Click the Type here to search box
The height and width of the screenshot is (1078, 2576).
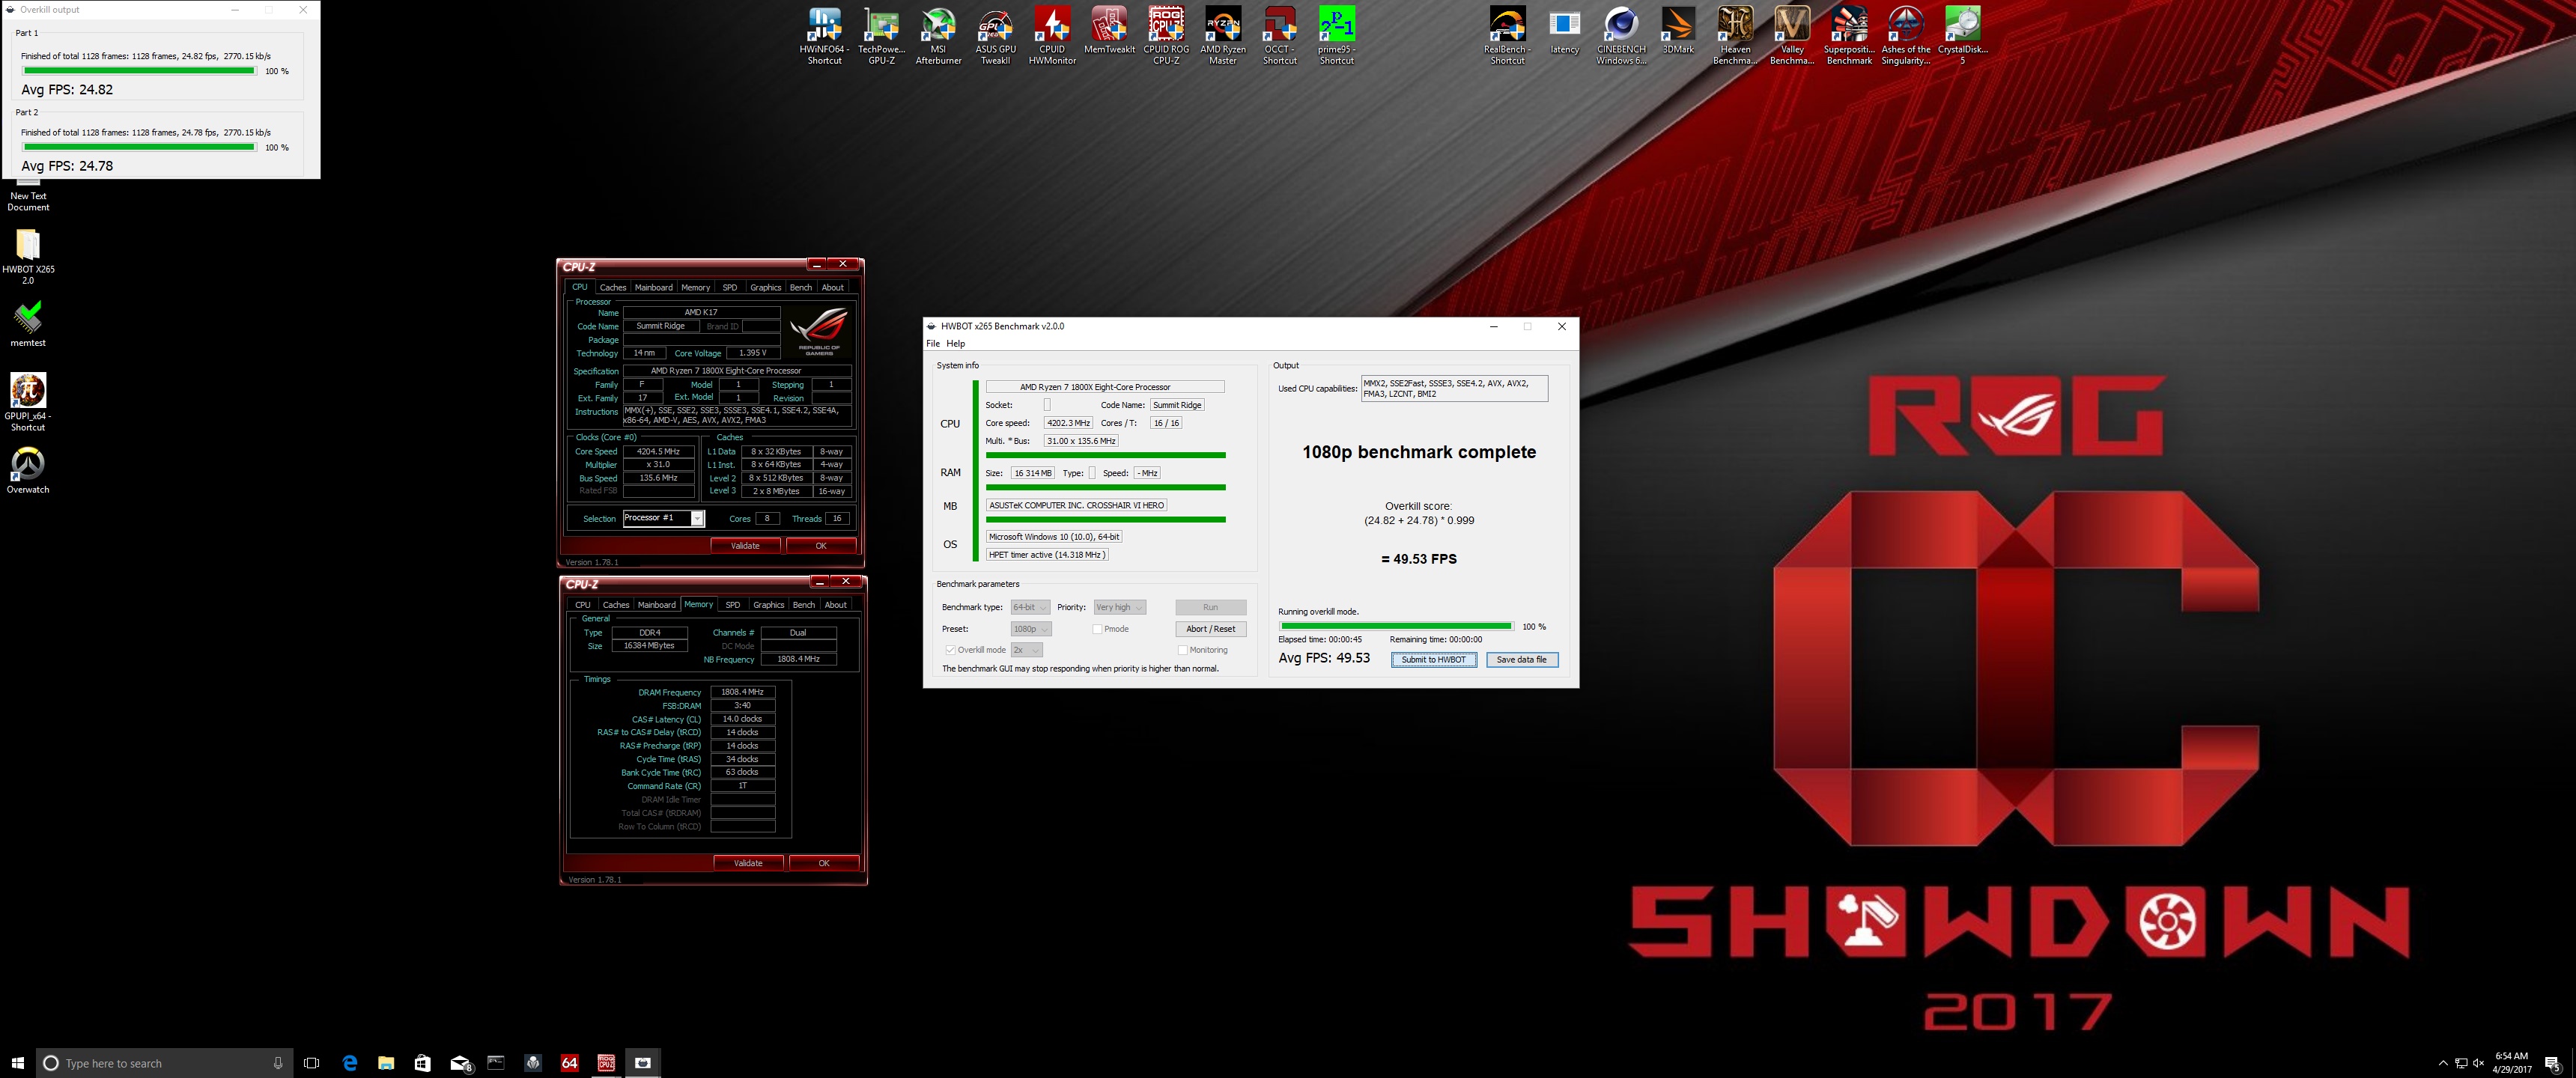tap(165, 1063)
